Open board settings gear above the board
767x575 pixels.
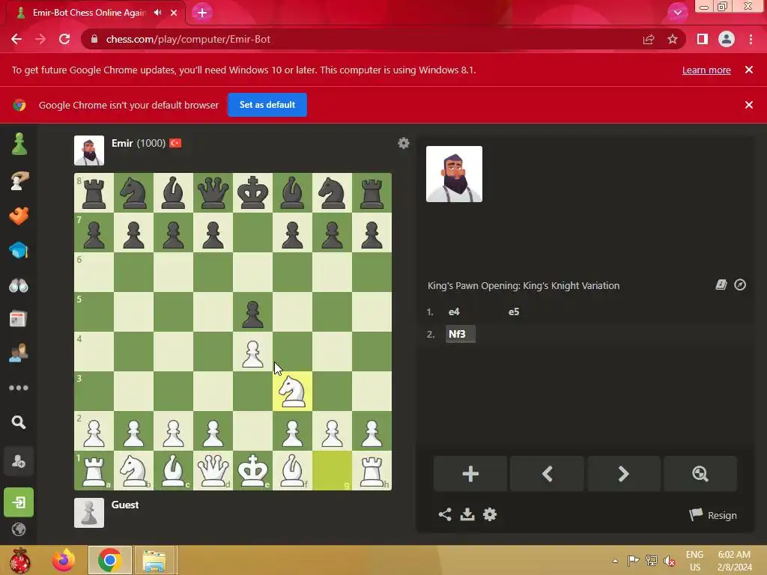404,143
